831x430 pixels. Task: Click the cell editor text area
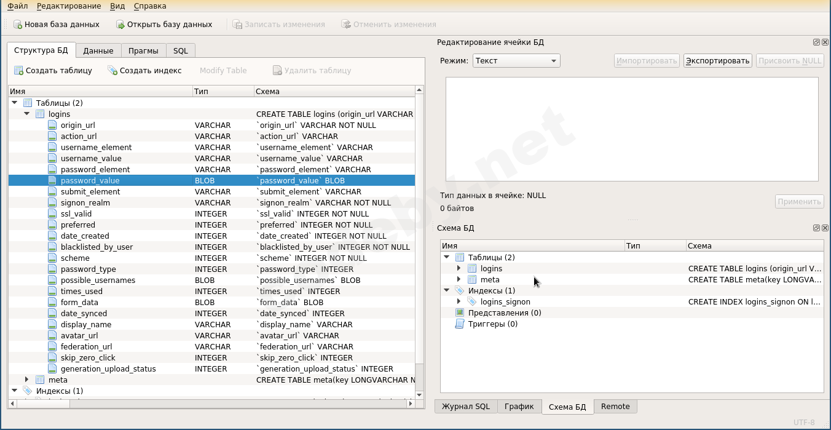tap(631, 129)
